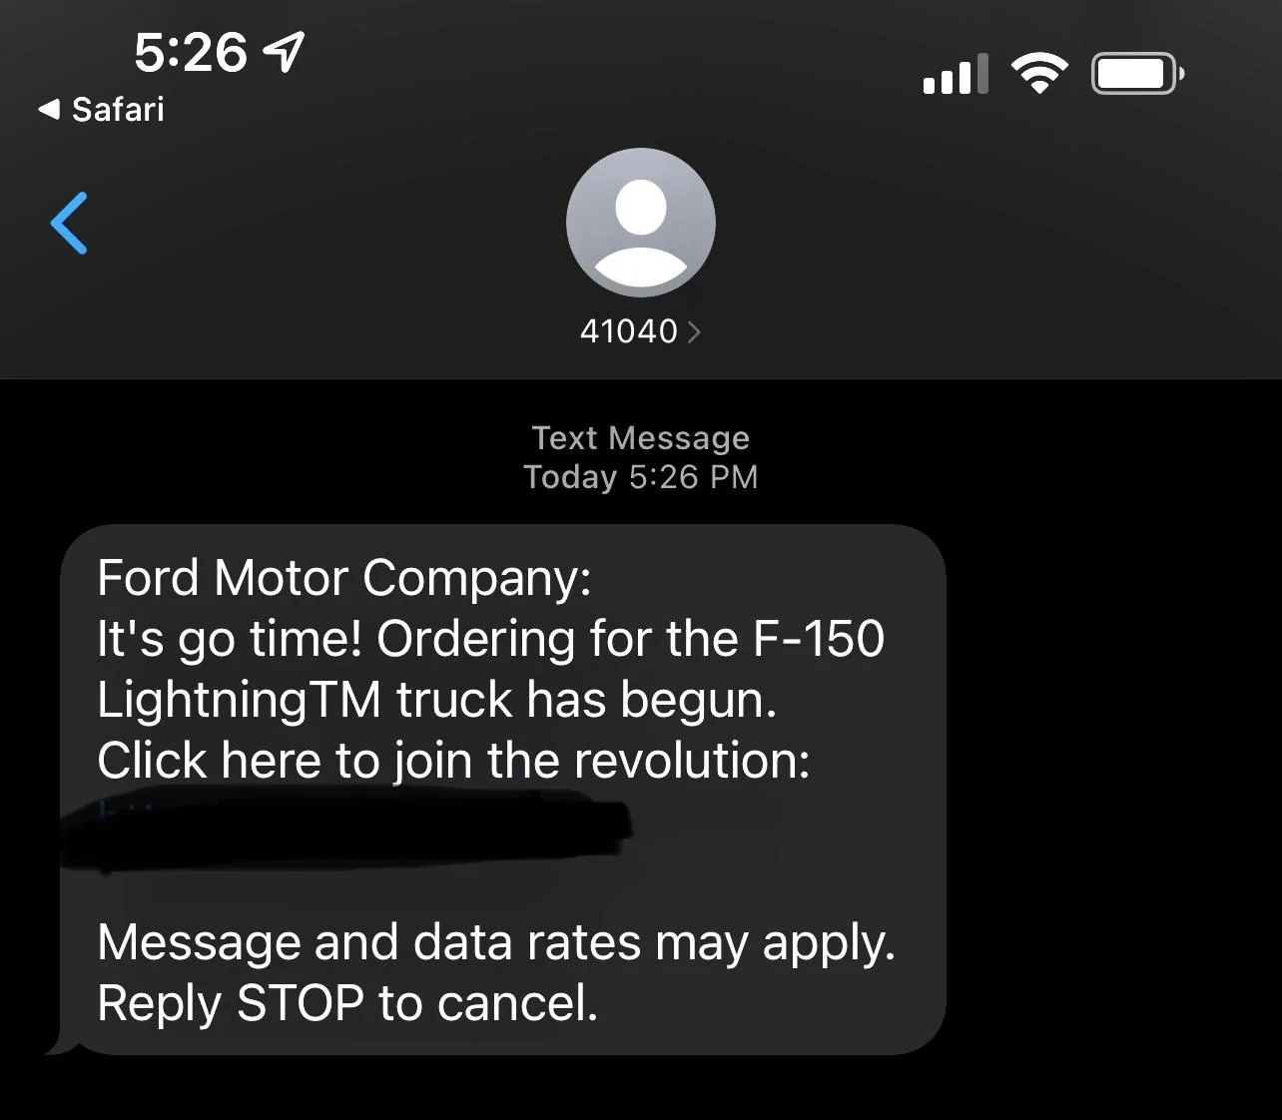
Task: Tap the "Ford Motor Company:" line
Action: tap(344, 578)
